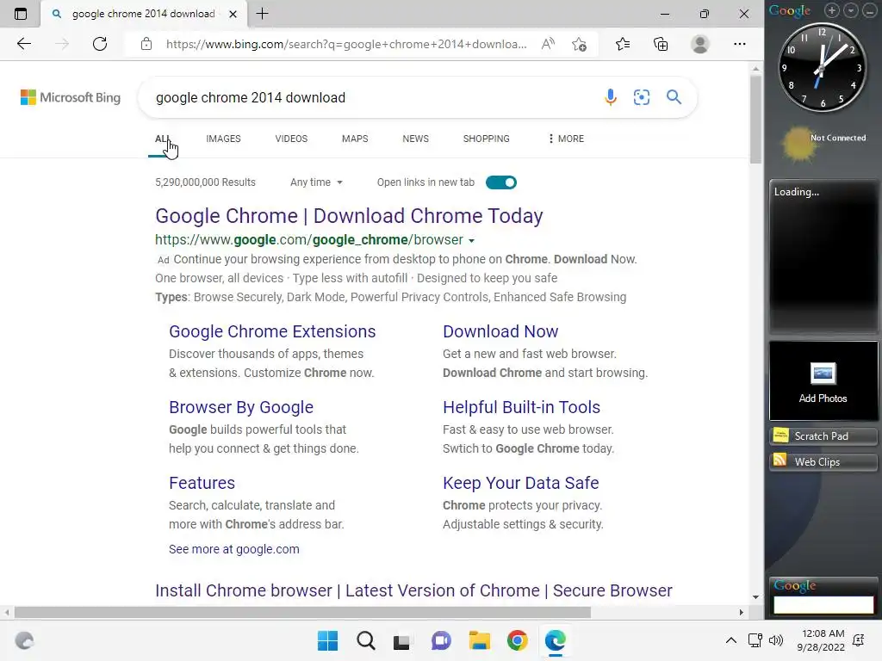Click the Bing search query field
Viewport: 882px width, 661px height.
pyautogui.click(x=371, y=97)
